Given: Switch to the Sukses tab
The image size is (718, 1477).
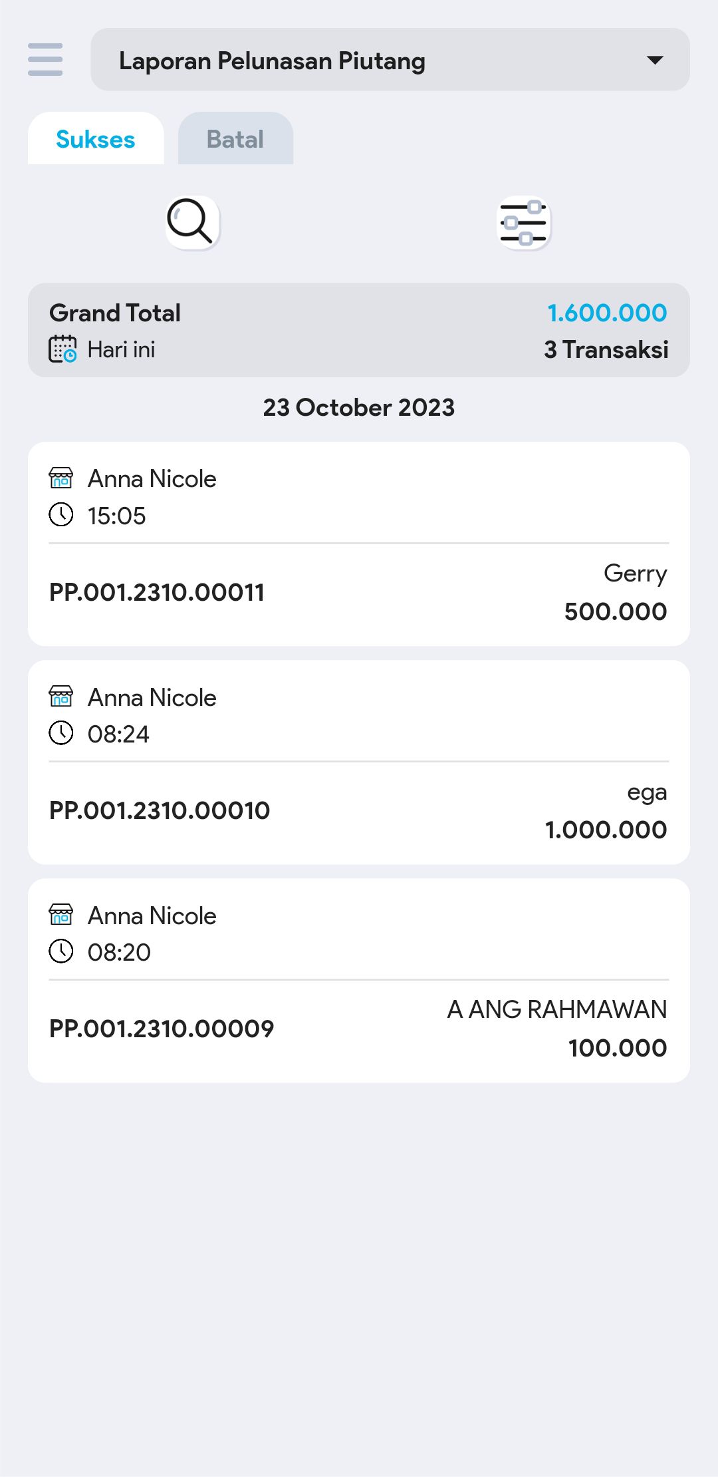Looking at the screenshot, I should coord(96,139).
